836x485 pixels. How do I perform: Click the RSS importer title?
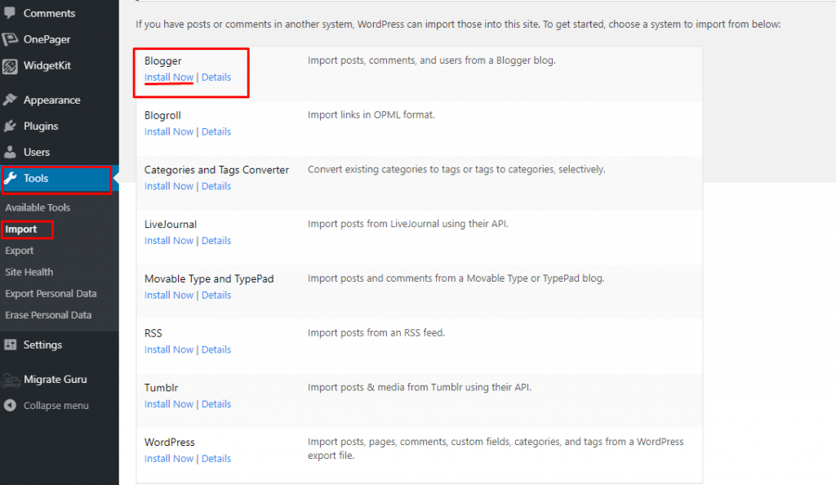pos(153,333)
